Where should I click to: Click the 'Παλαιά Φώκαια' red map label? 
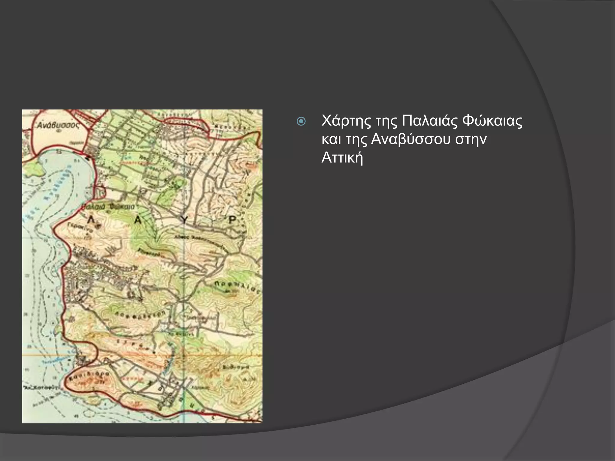(x=108, y=207)
